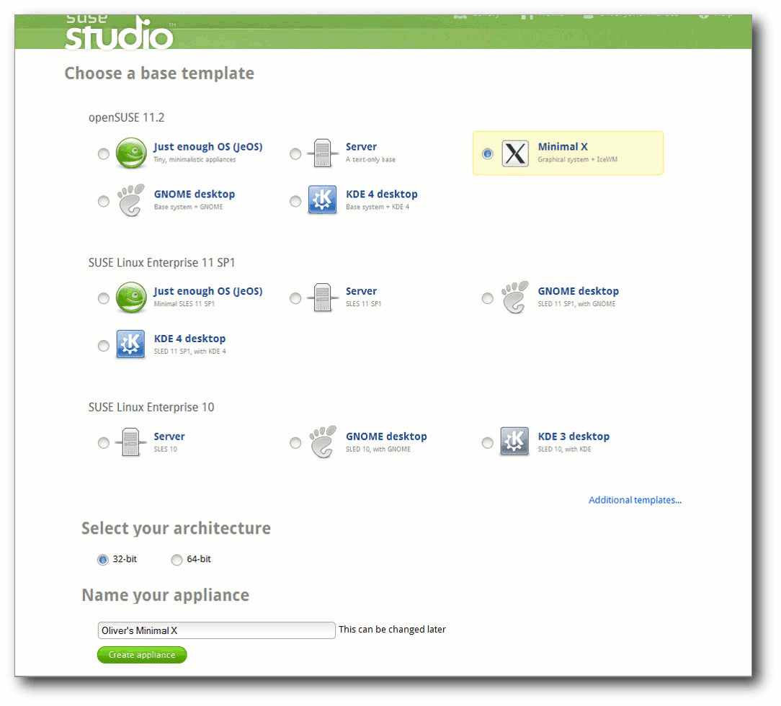Screen dimensions: 781x706
Task: Click the KDE 4 gear icon under openSUSE 11.2
Action: pyautogui.click(x=322, y=200)
